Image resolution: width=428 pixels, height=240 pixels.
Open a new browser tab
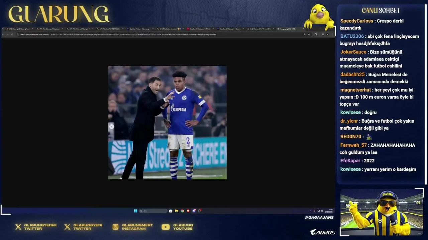pyautogui.click(x=308, y=29)
